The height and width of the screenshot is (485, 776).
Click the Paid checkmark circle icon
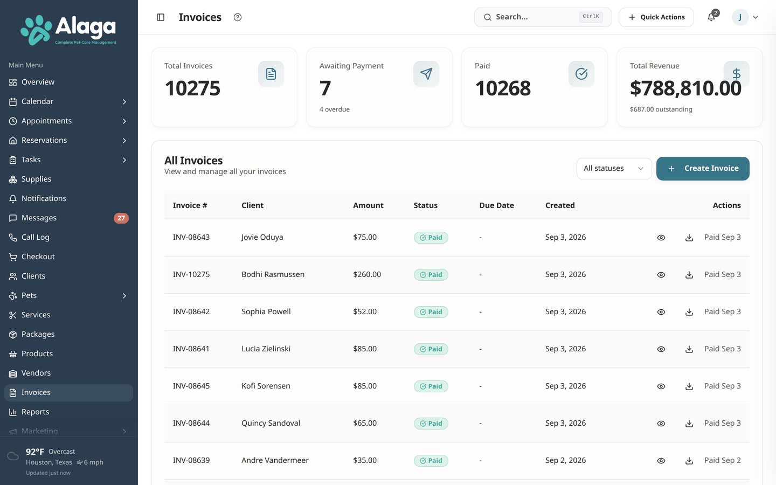(581, 74)
